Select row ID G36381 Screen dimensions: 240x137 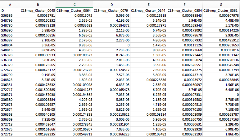[x=10, y=60]
